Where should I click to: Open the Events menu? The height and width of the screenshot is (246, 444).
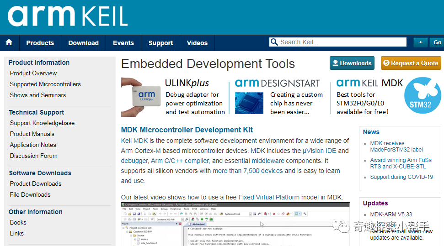(123, 43)
